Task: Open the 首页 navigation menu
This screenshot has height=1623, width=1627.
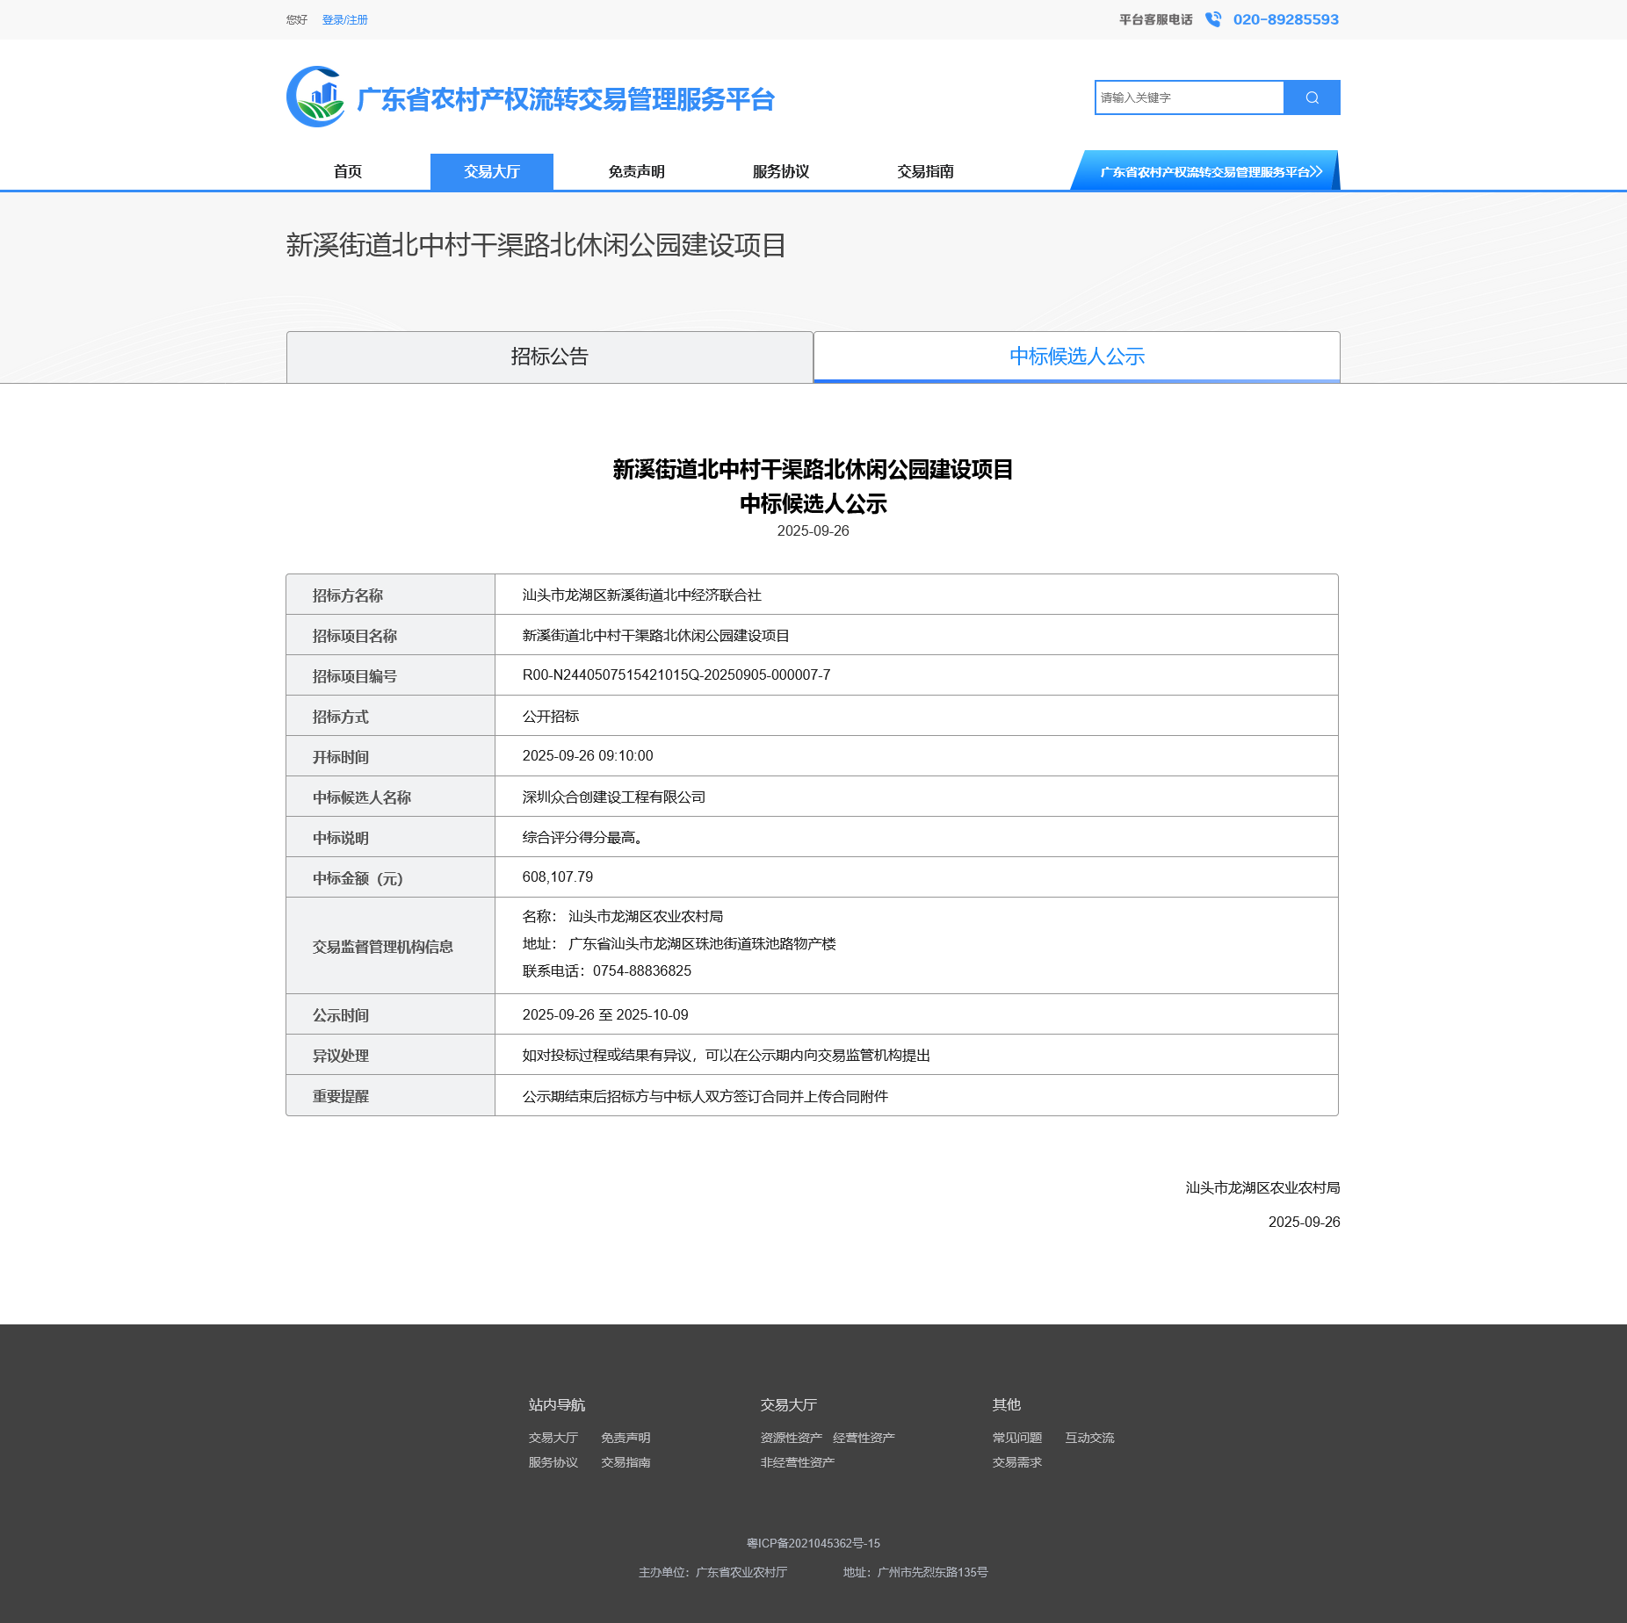Action: point(349,171)
